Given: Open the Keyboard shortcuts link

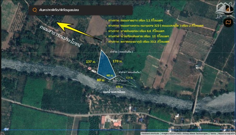Looking at the screenshot, I should (x=150, y=134).
